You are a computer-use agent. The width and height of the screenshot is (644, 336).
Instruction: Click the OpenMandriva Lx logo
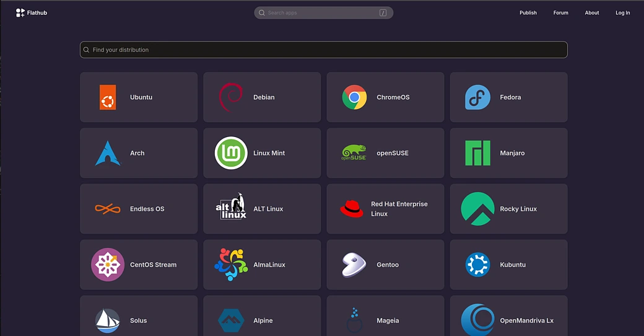[477, 320]
